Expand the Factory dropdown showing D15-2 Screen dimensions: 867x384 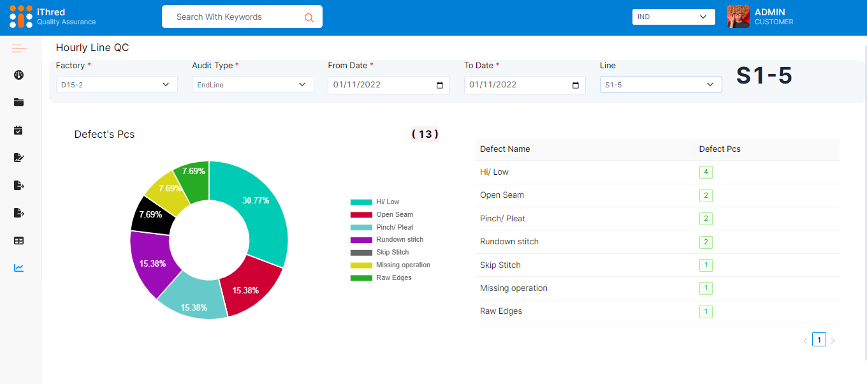[x=117, y=85]
